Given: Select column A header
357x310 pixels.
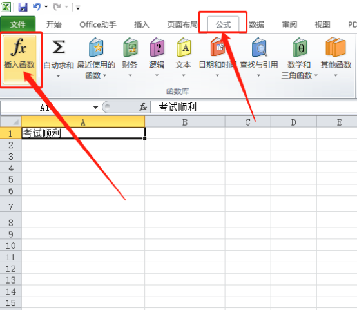Looking at the screenshot, I should tap(83, 122).
